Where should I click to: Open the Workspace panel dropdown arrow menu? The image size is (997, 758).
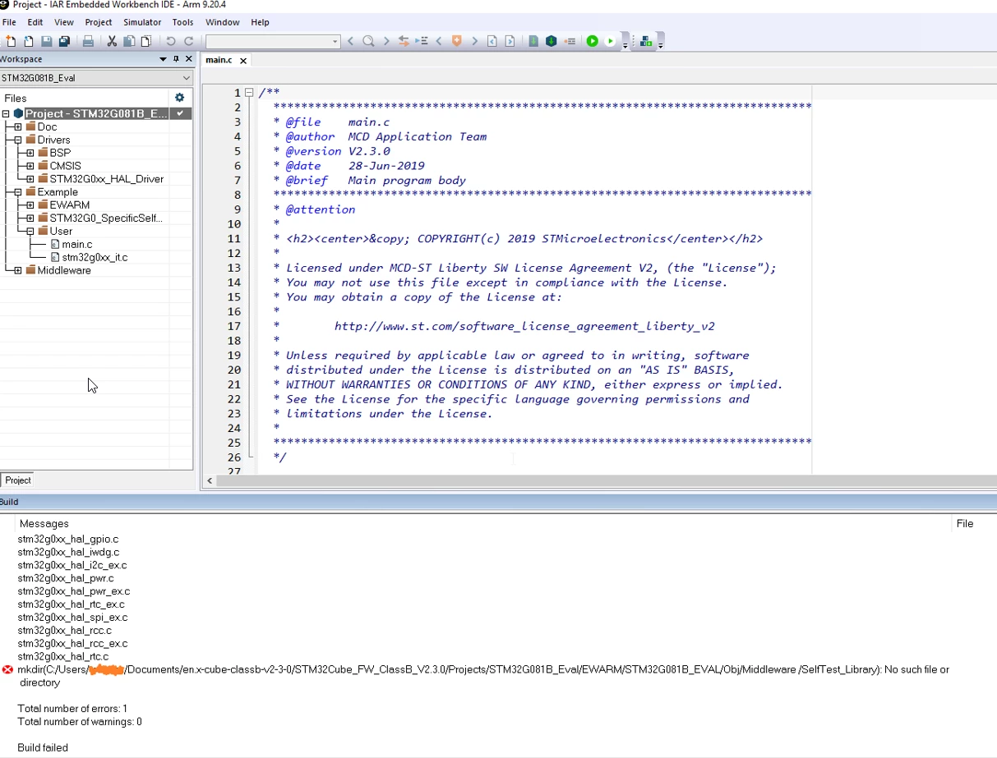click(163, 59)
